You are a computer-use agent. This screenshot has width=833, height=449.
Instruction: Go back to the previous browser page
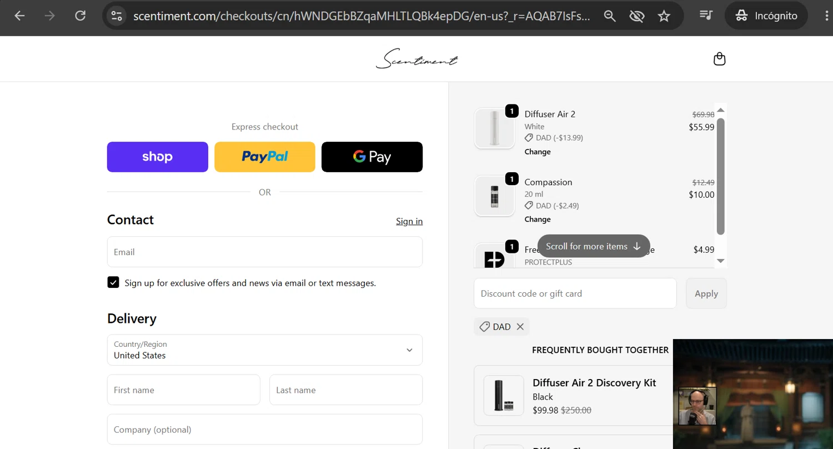coord(19,16)
